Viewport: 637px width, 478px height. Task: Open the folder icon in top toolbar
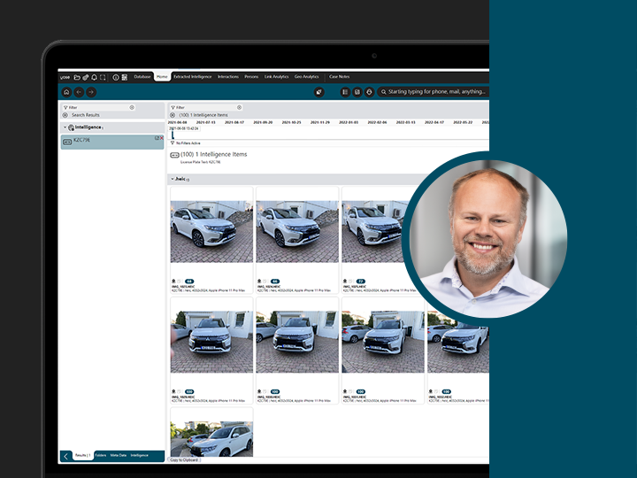pyautogui.click(x=77, y=77)
